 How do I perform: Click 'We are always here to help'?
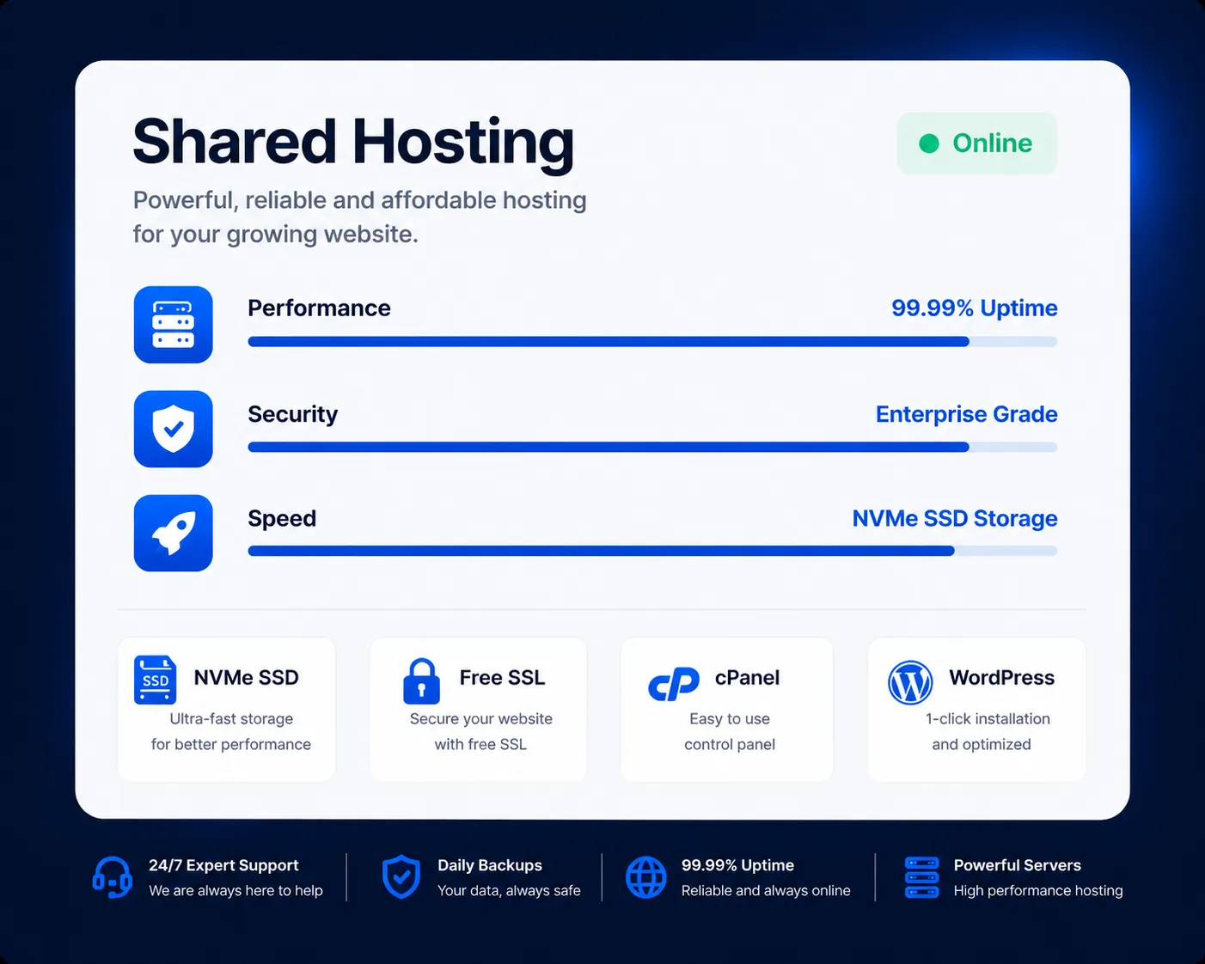click(x=235, y=891)
